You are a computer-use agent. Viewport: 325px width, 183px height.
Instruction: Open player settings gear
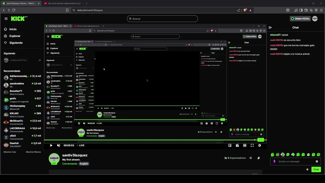pyautogui.click(x=259, y=145)
